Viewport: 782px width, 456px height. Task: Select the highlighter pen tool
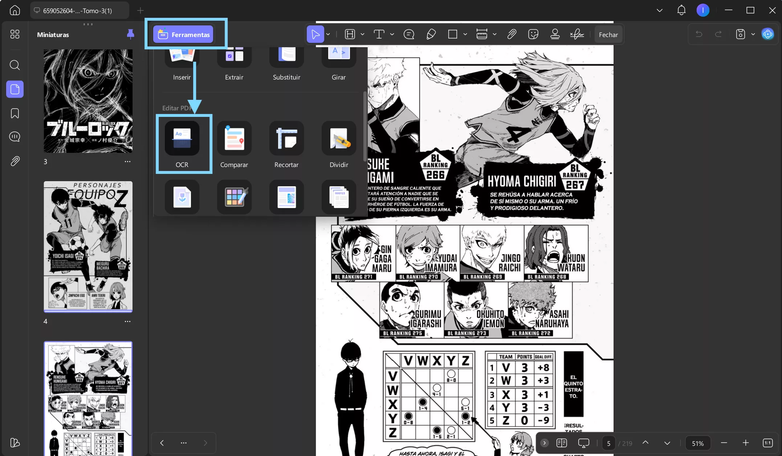pos(431,34)
